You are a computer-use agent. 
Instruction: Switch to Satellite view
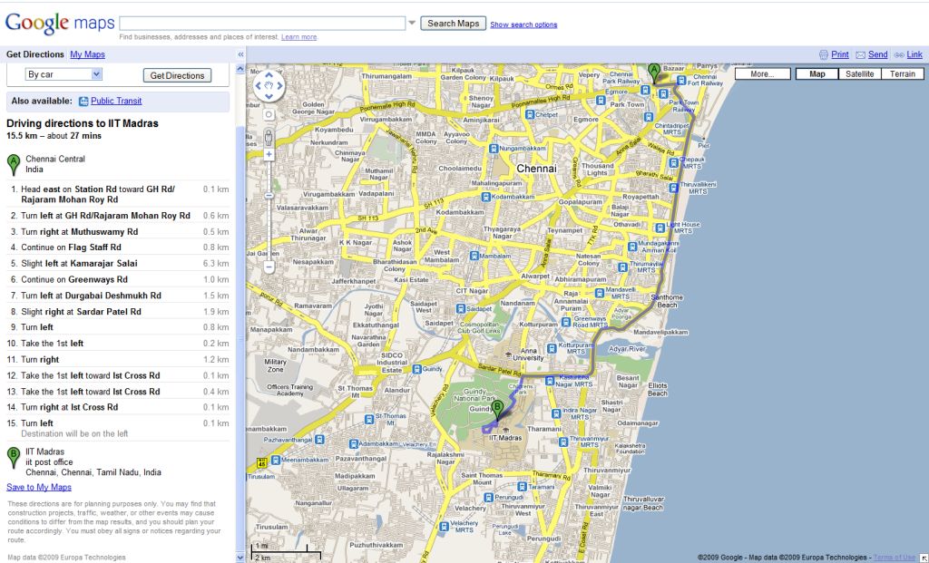(x=860, y=74)
